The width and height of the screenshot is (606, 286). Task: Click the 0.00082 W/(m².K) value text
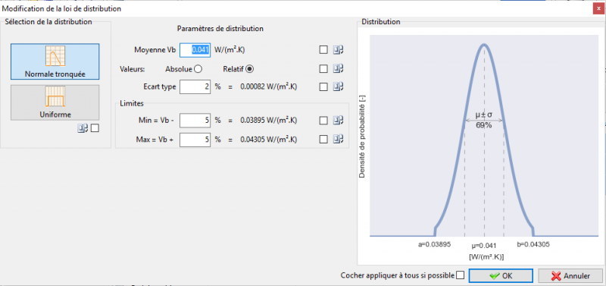tap(269, 87)
